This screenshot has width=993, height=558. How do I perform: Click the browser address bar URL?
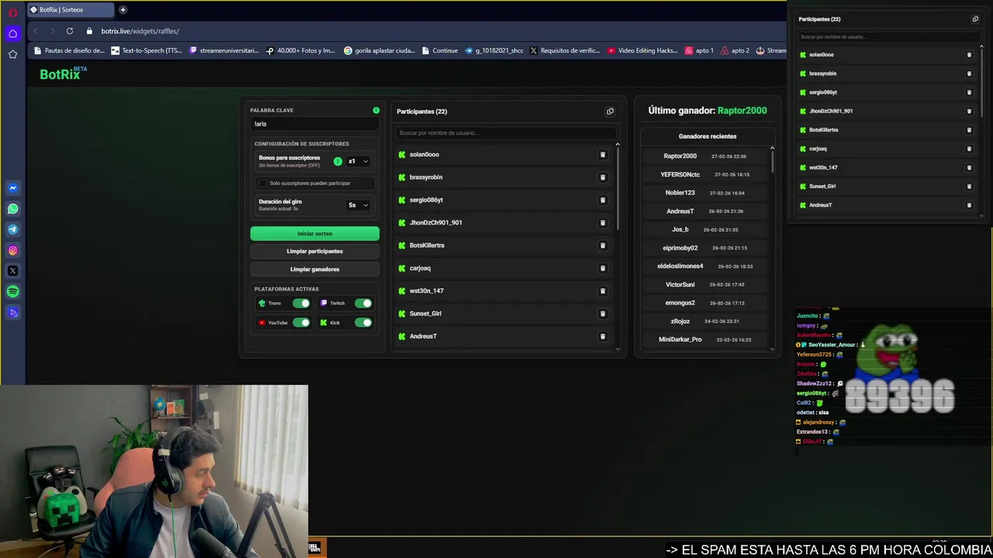point(140,31)
